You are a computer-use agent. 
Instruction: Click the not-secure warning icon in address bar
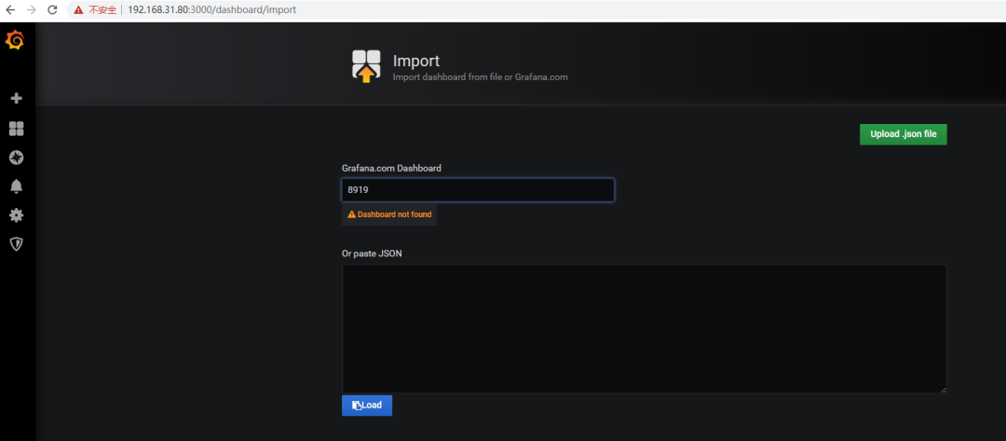click(78, 10)
